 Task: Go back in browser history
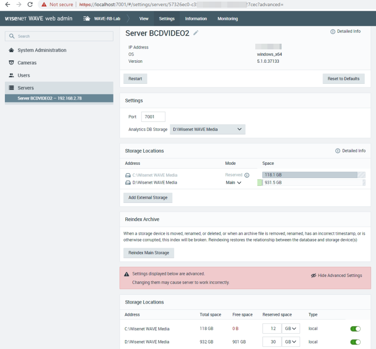click(8, 4)
